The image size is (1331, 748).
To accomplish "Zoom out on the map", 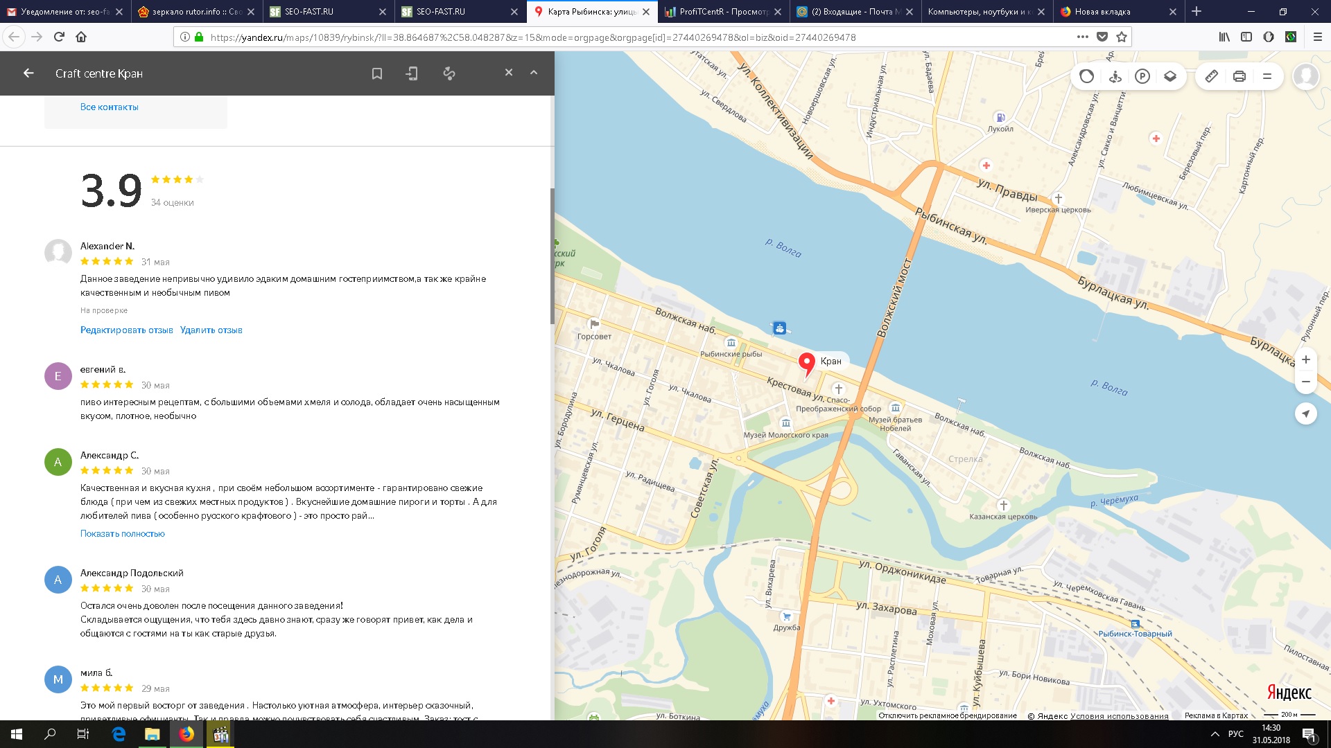I will 1306,382.
